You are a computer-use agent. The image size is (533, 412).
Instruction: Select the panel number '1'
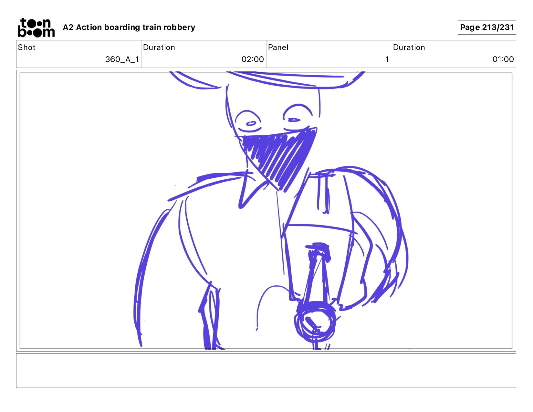click(x=387, y=59)
